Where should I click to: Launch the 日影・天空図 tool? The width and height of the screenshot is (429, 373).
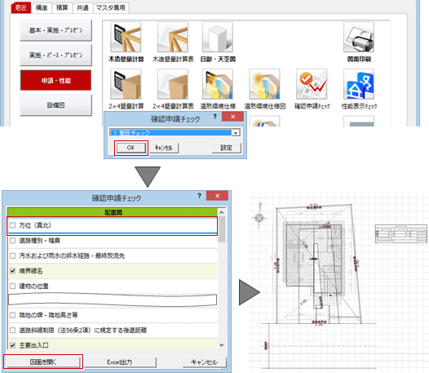click(218, 38)
